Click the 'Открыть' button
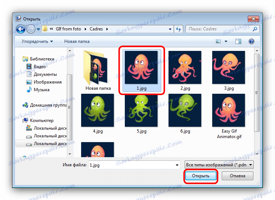275x200 pixels. tap(201, 176)
